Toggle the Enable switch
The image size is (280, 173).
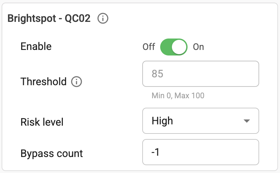pyautogui.click(x=174, y=47)
